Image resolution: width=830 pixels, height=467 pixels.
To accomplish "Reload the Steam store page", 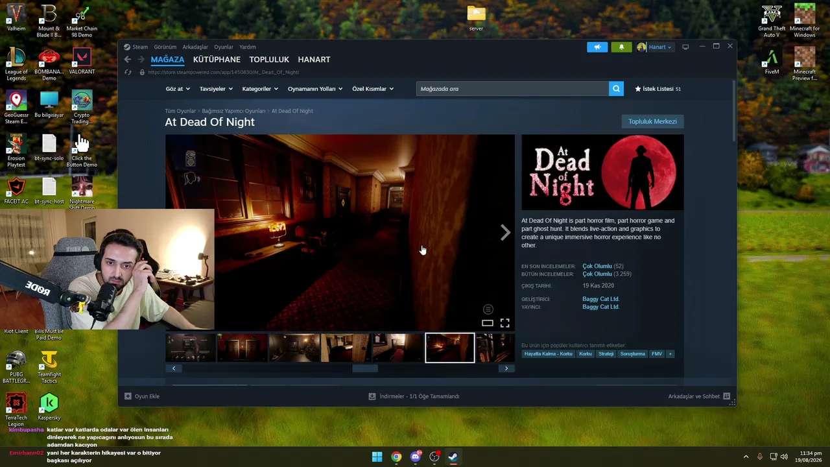I will coord(128,72).
